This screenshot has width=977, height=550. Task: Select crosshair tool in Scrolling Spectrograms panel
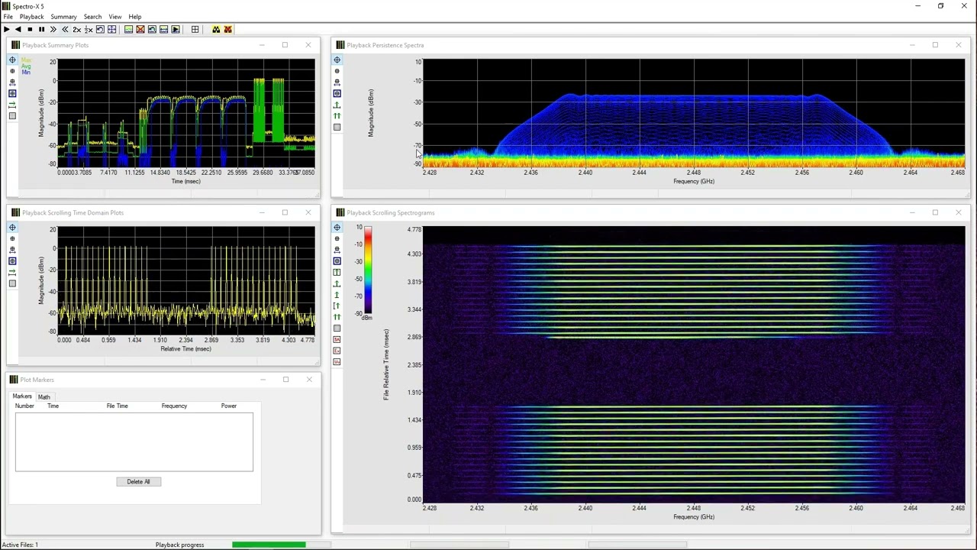[337, 228]
